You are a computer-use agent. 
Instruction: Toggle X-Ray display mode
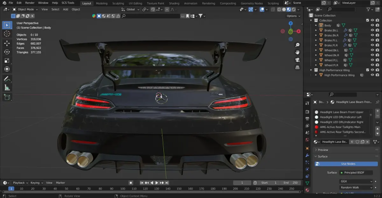(273, 10)
